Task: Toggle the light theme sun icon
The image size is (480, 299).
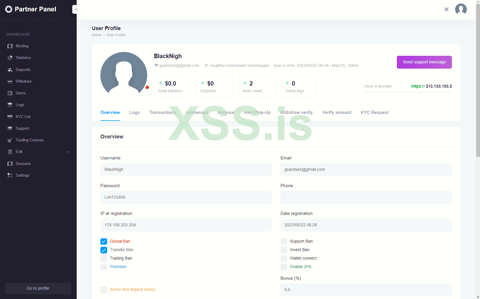Action: (446, 9)
